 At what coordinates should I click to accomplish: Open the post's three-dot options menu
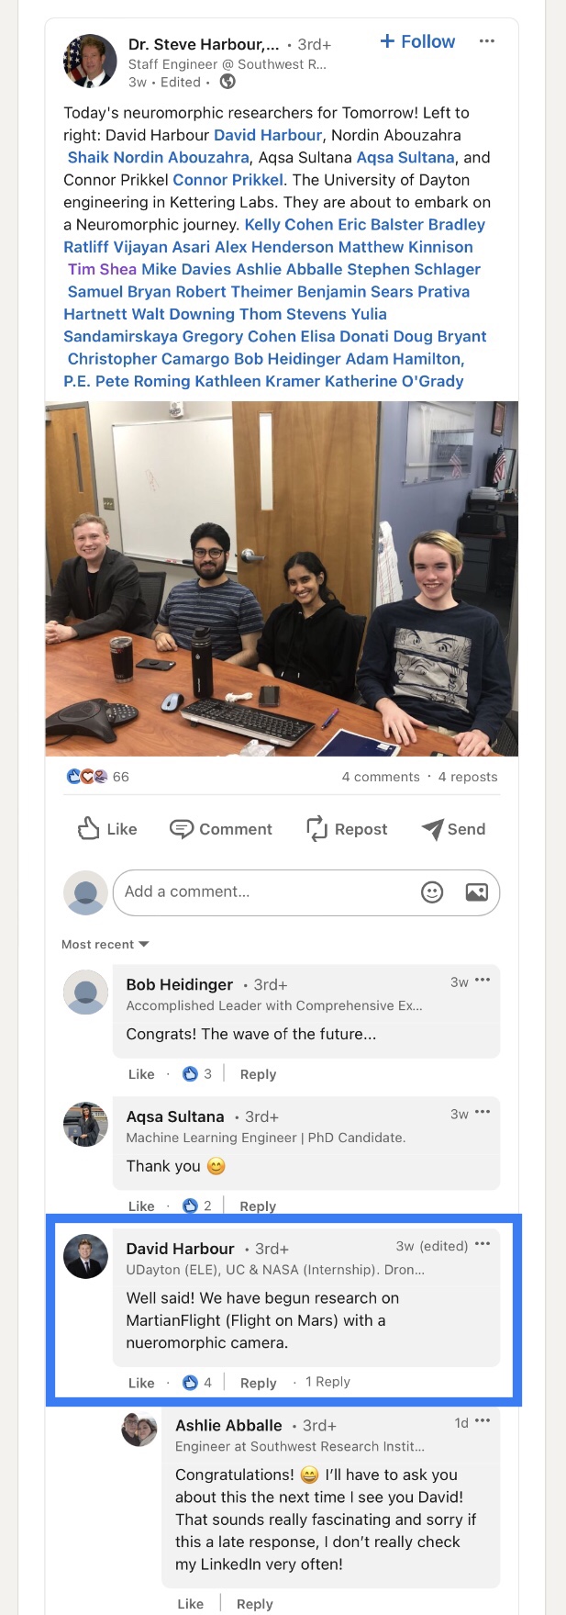pos(487,41)
